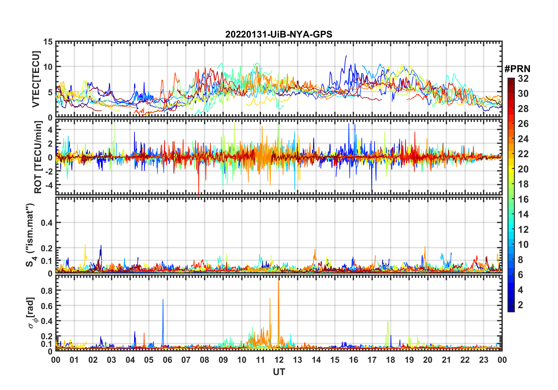Click the UT x-axis label
The image size is (558, 390).
click(x=279, y=372)
